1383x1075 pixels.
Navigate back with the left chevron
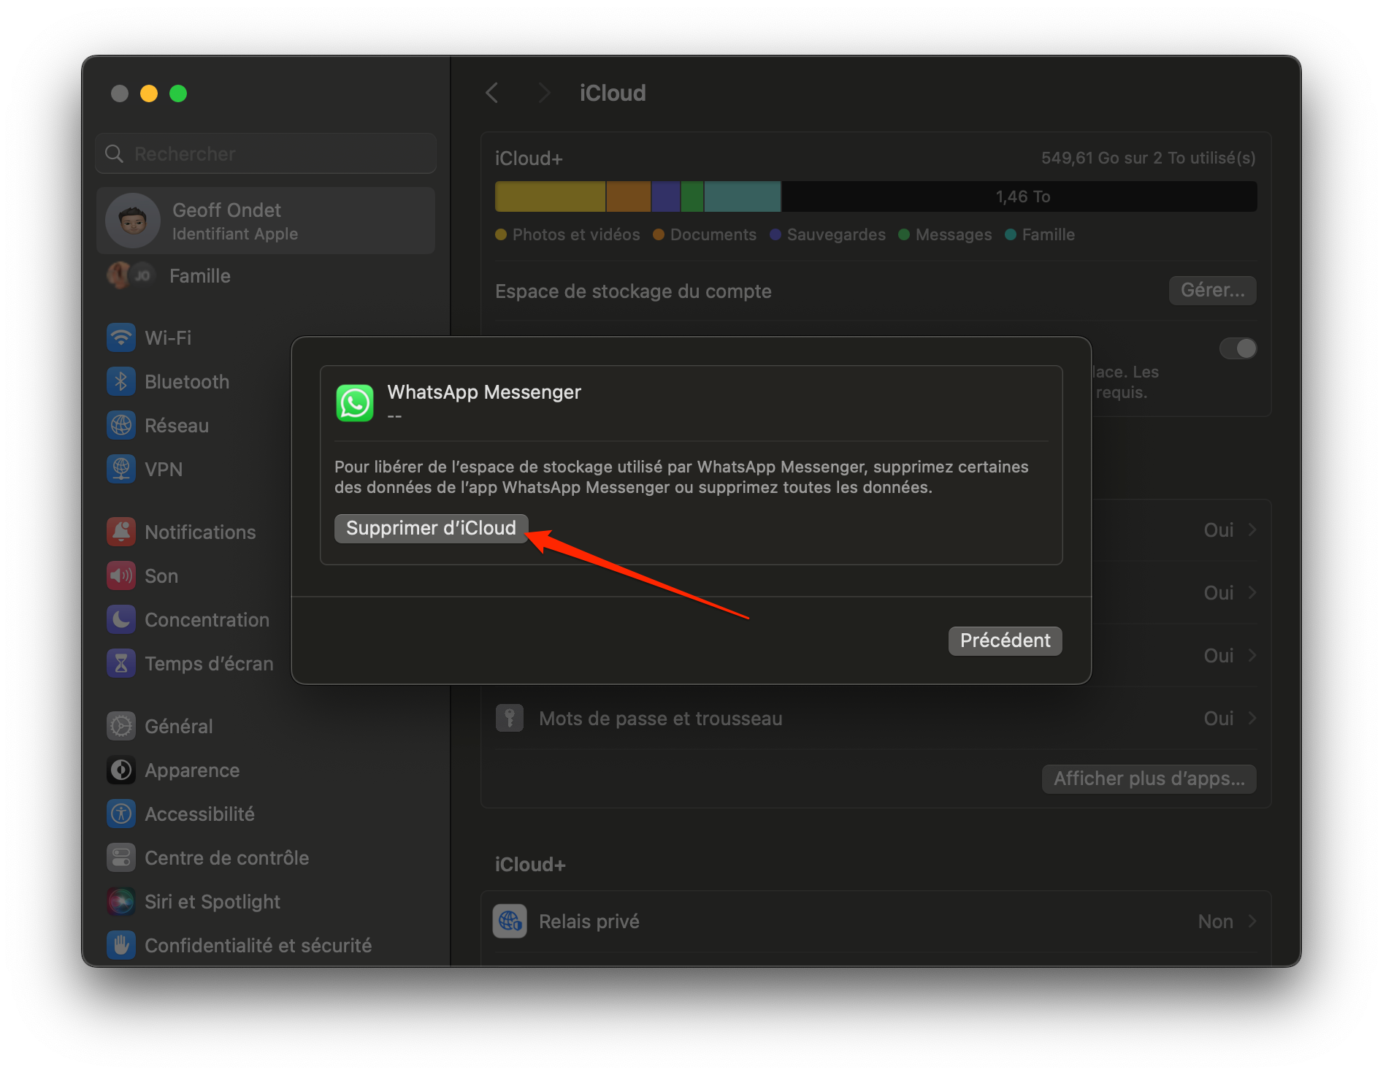tap(492, 93)
